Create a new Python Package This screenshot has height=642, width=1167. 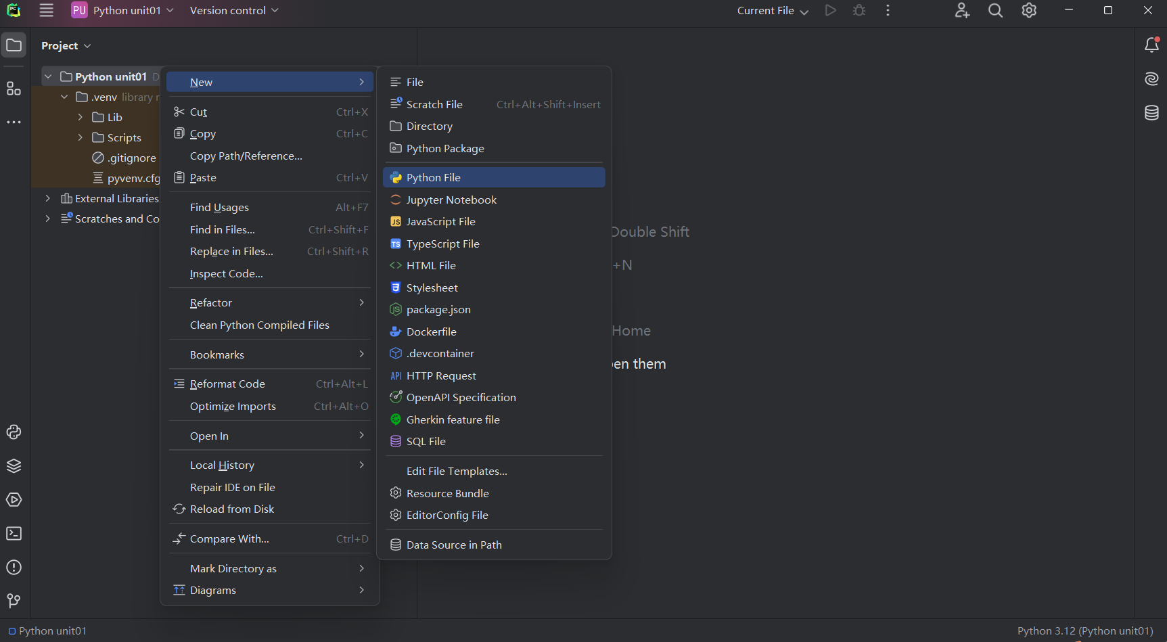coord(494,148)
